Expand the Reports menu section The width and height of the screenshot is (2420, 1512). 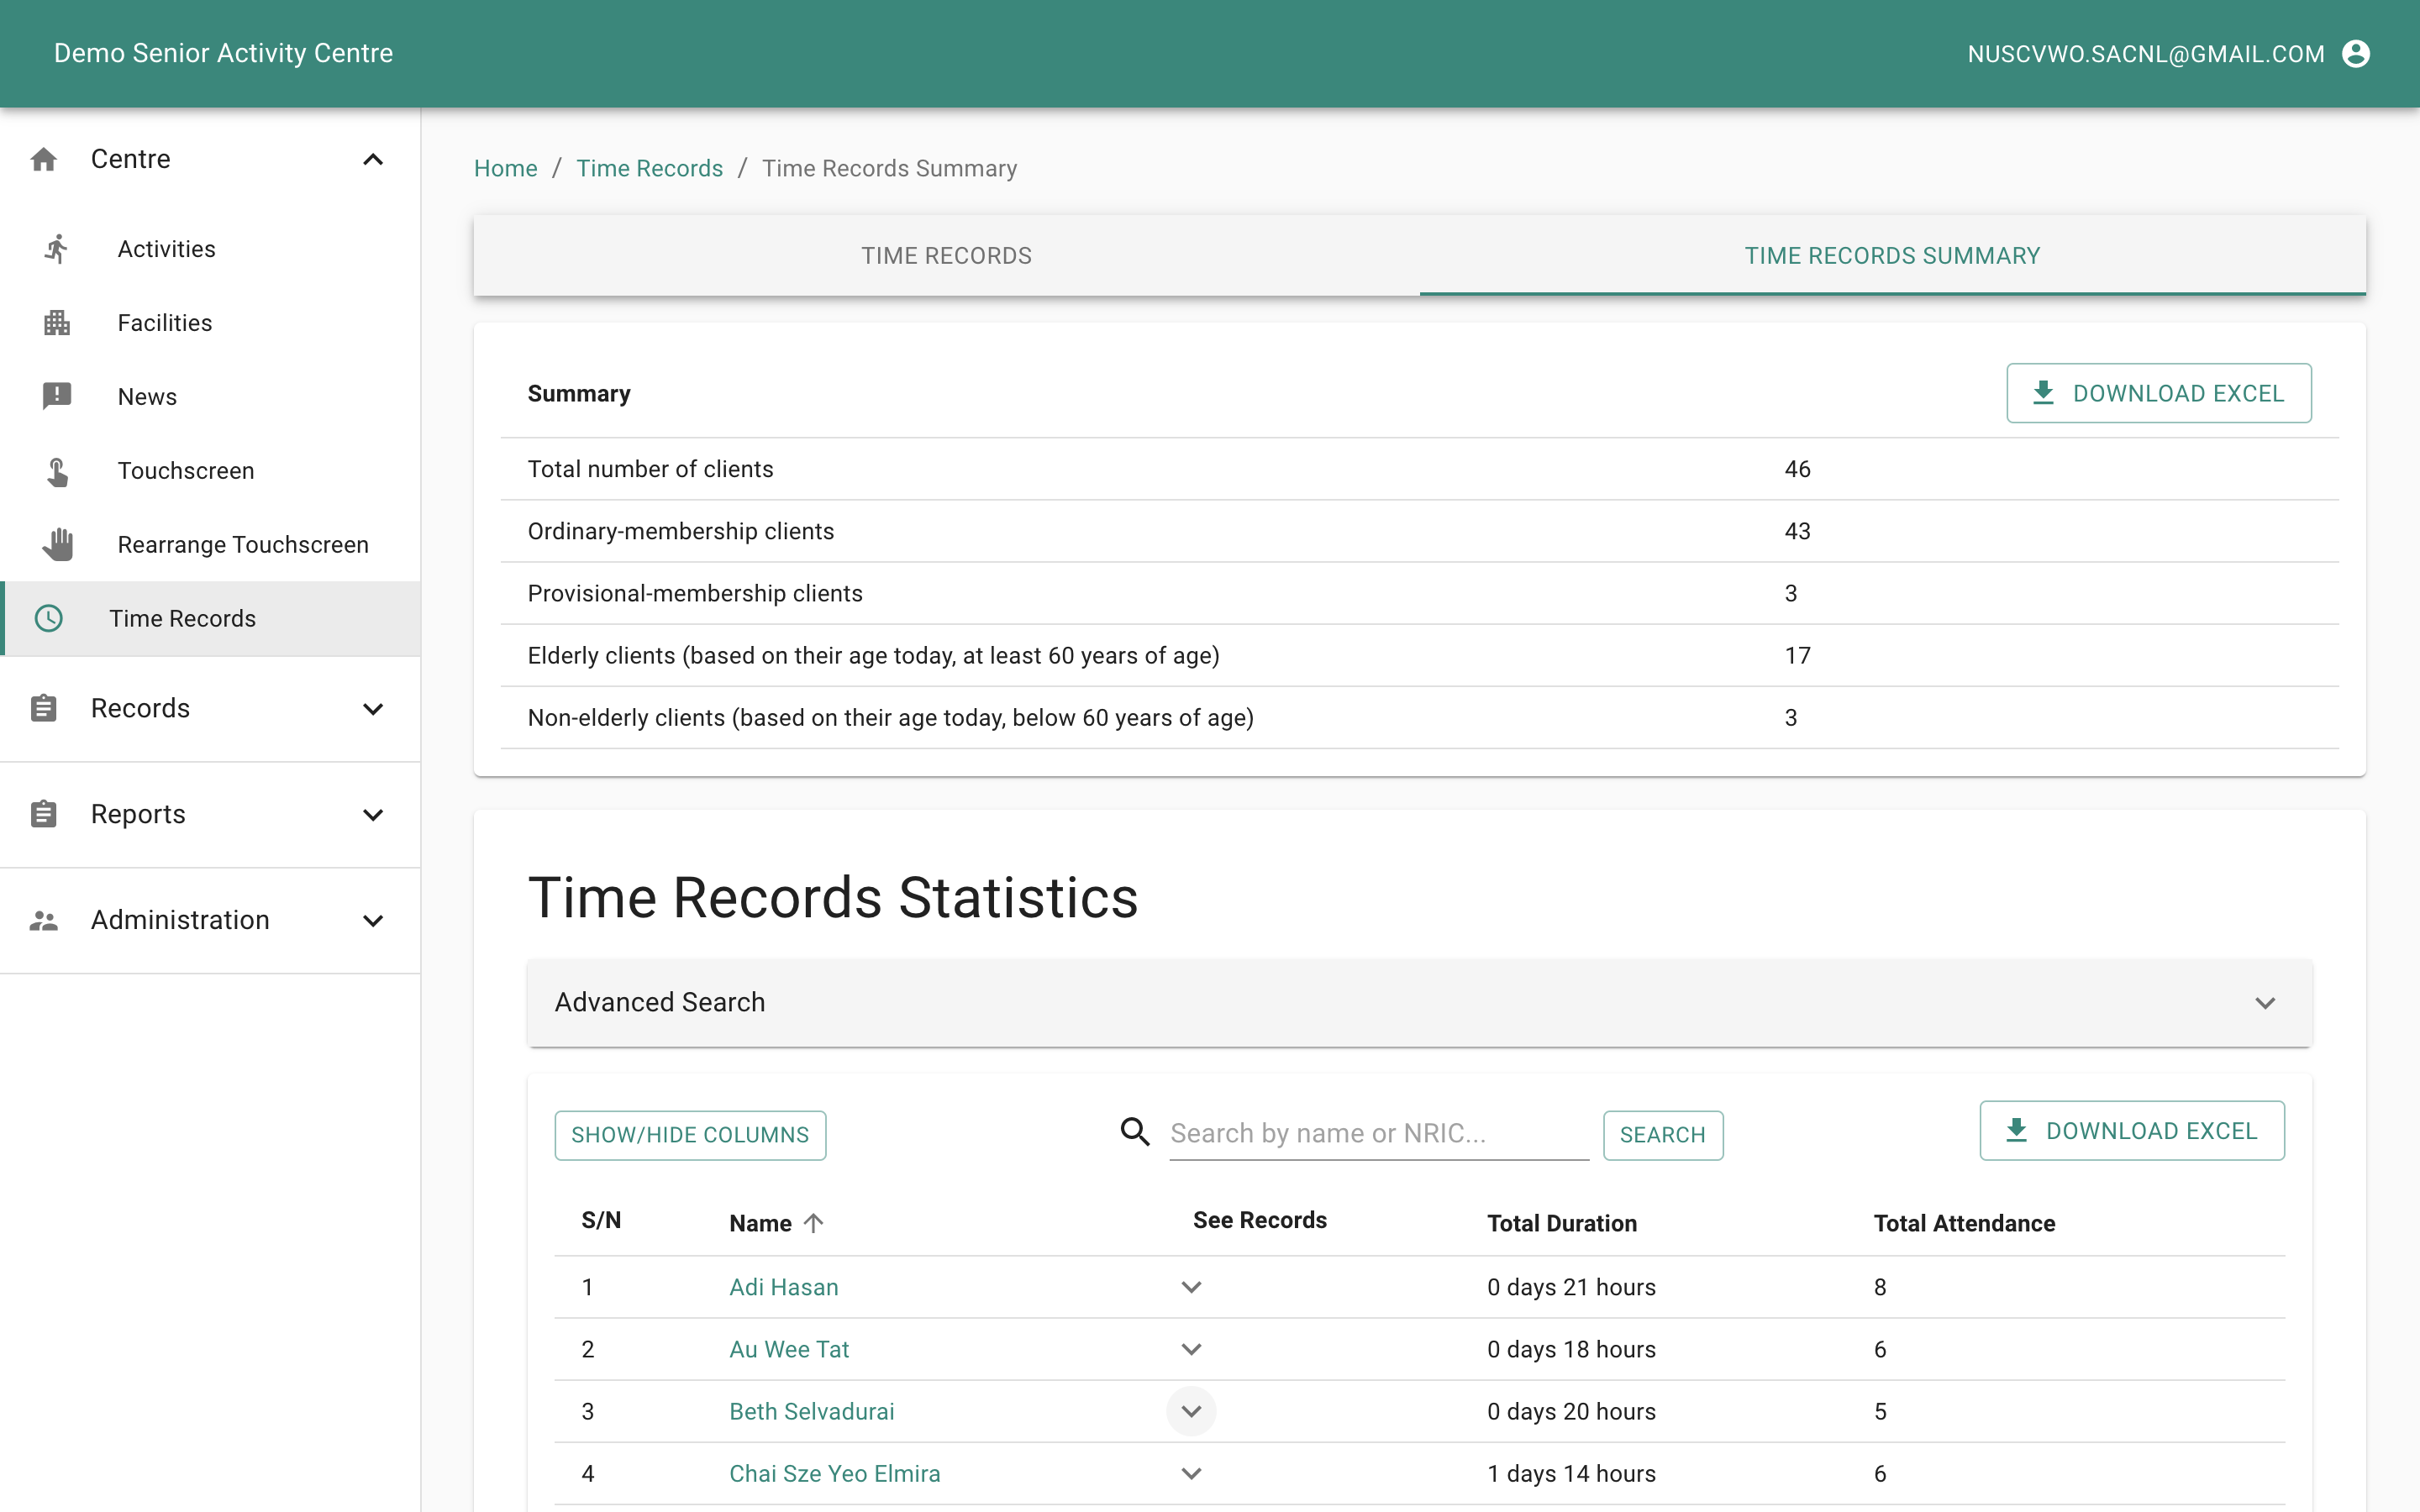373,815
